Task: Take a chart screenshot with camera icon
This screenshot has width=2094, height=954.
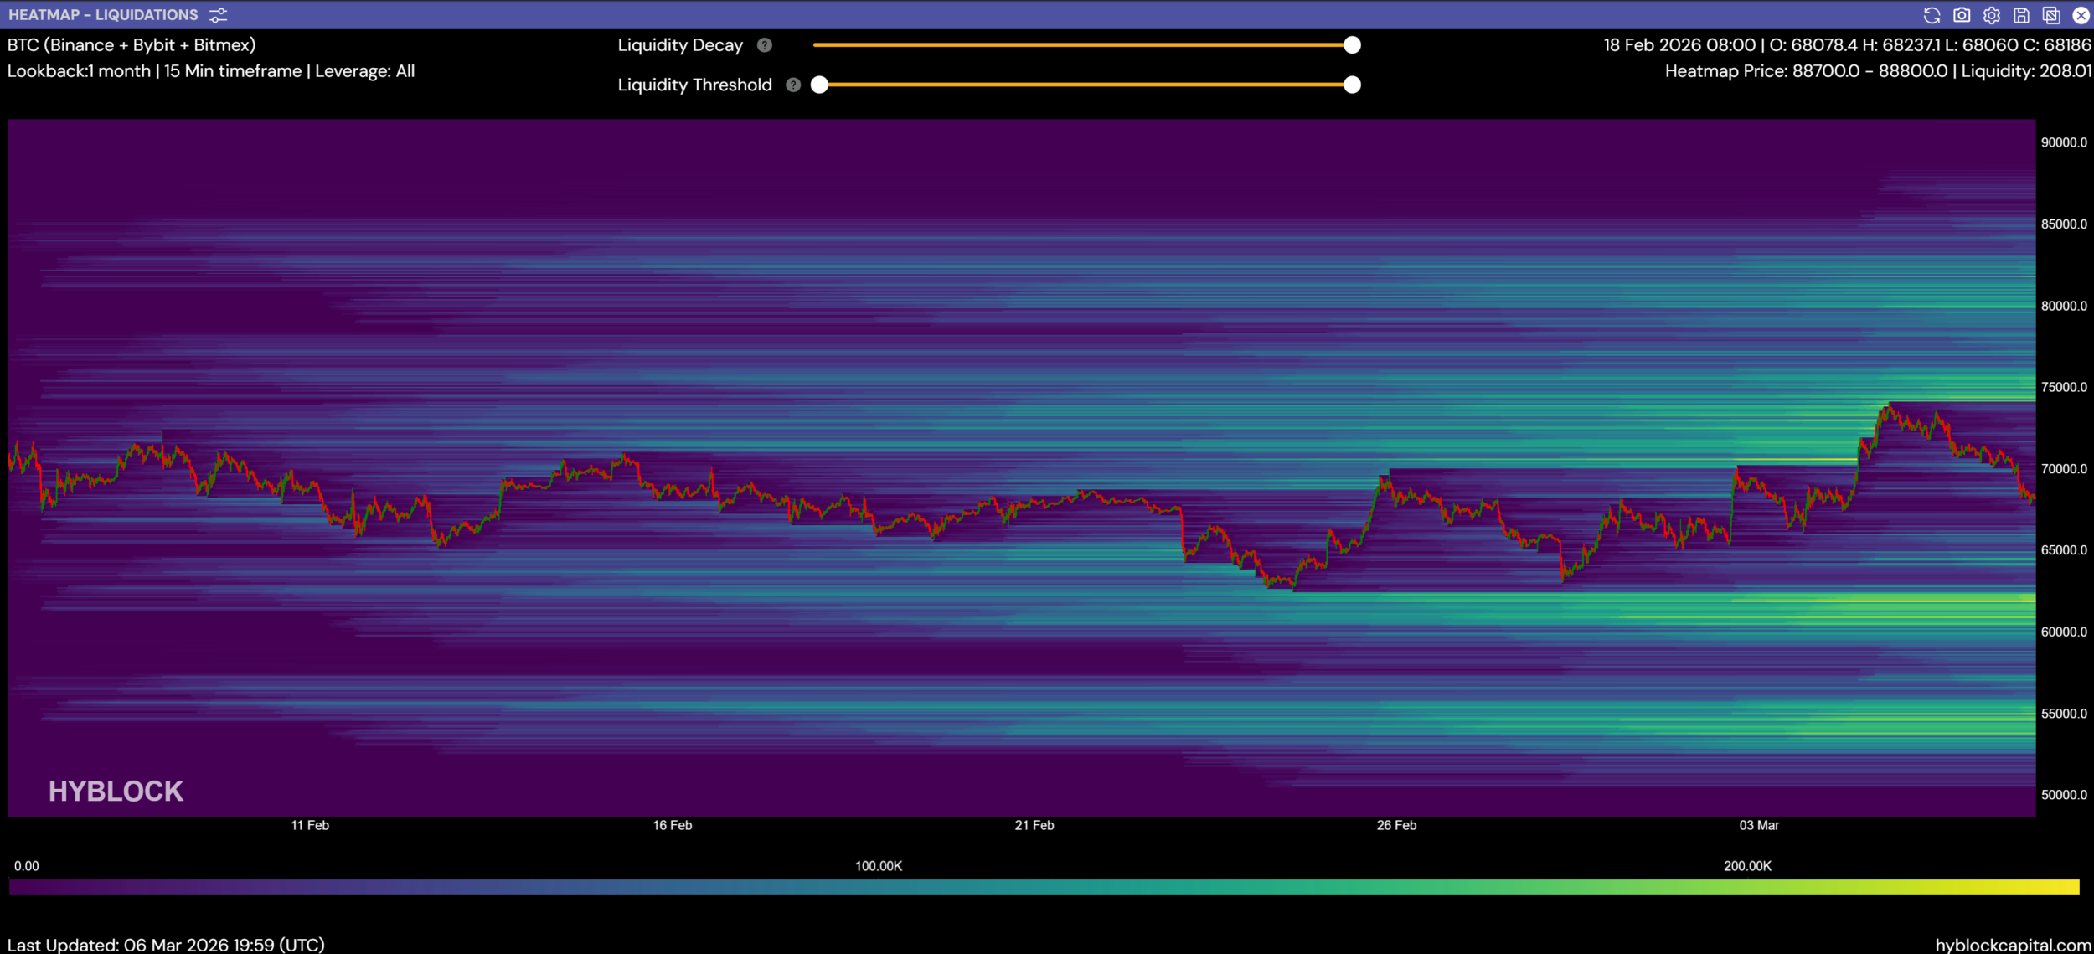Action: point(1962,15)
